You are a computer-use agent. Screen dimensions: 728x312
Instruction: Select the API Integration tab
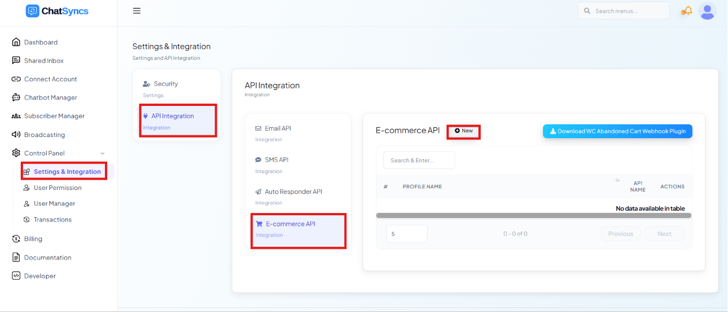tap(178, 121)
